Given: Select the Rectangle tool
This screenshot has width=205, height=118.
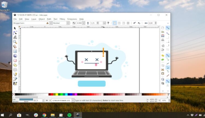Looking at the screenshot, I should (x=15, y=51).
